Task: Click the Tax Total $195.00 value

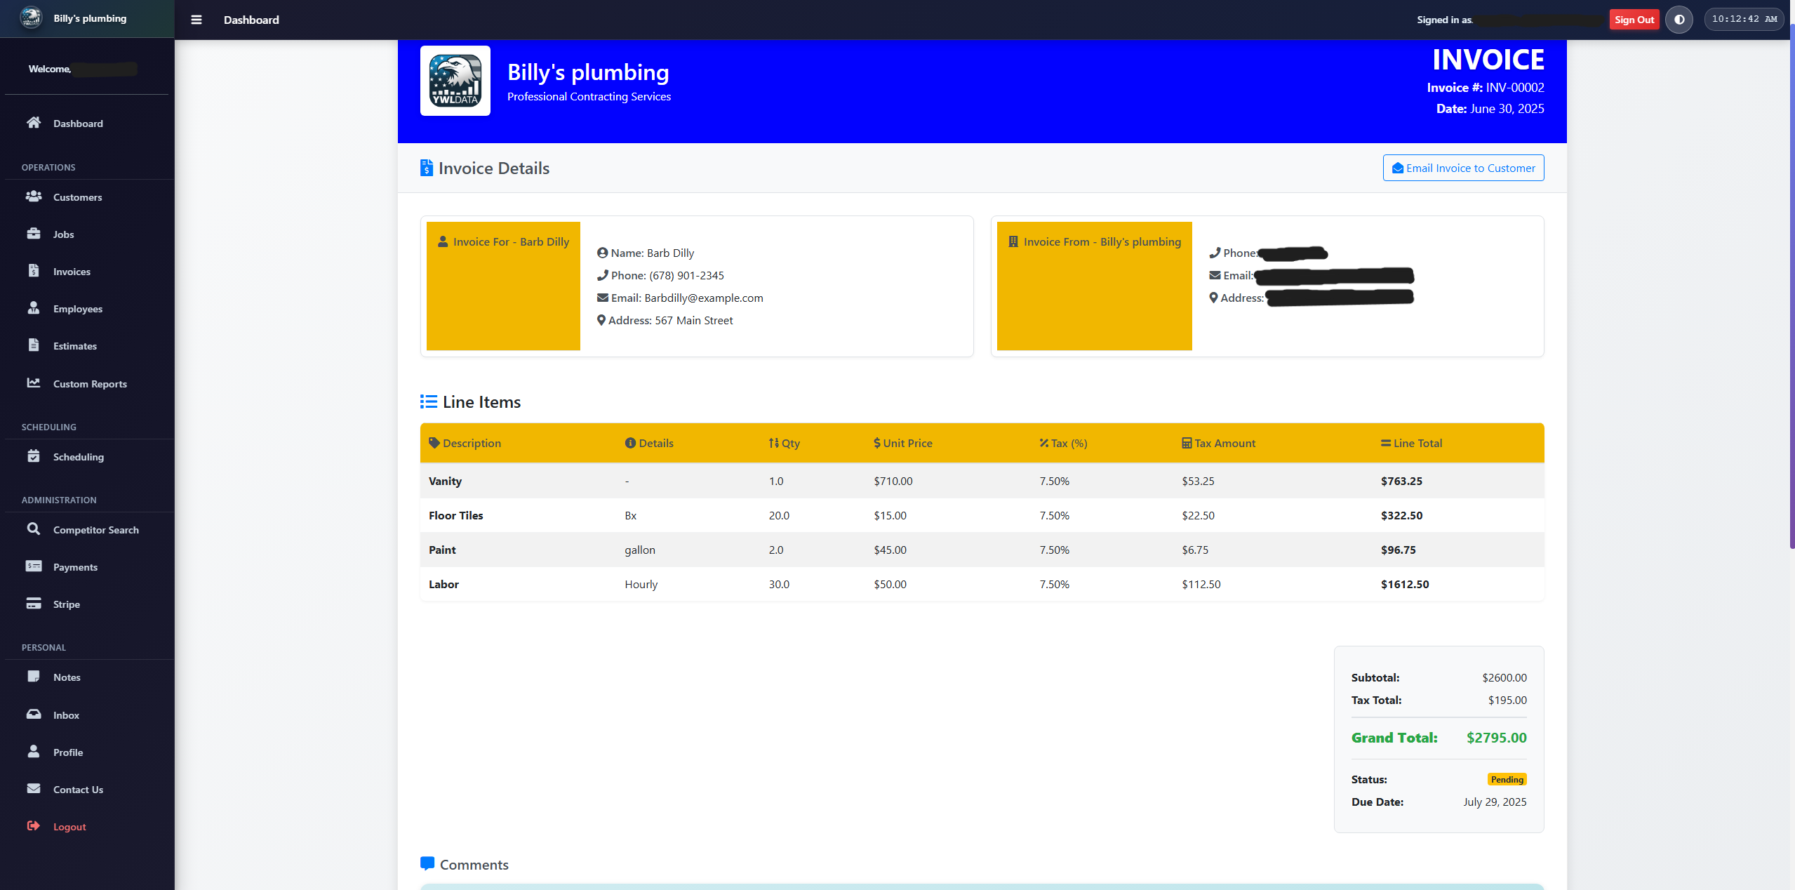Action: pos(1507,700)
